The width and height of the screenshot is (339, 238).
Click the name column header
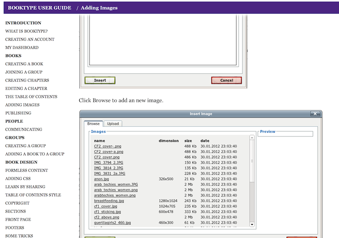(100, 141)
